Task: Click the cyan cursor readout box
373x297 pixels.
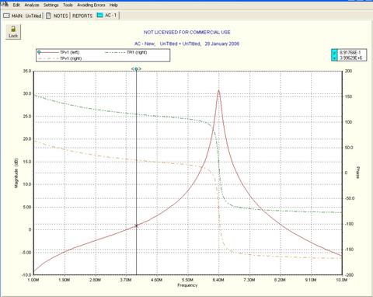Action: pos(349,55)
